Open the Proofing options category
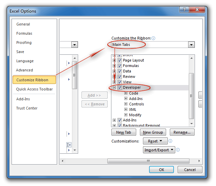 click(24, 43)
